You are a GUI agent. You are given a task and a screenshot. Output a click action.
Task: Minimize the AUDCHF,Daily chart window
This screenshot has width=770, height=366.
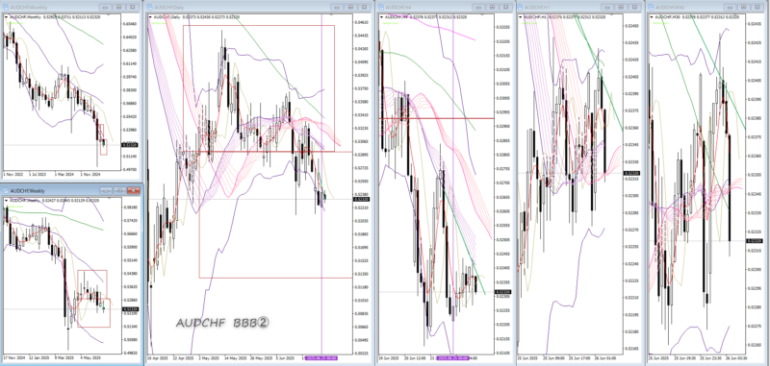tap(337, 8)
